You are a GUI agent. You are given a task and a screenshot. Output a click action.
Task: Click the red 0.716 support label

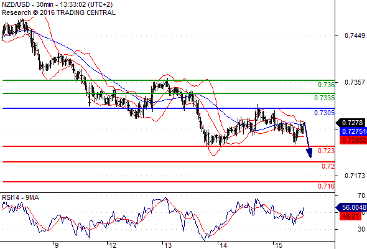(x=327, y=187)
